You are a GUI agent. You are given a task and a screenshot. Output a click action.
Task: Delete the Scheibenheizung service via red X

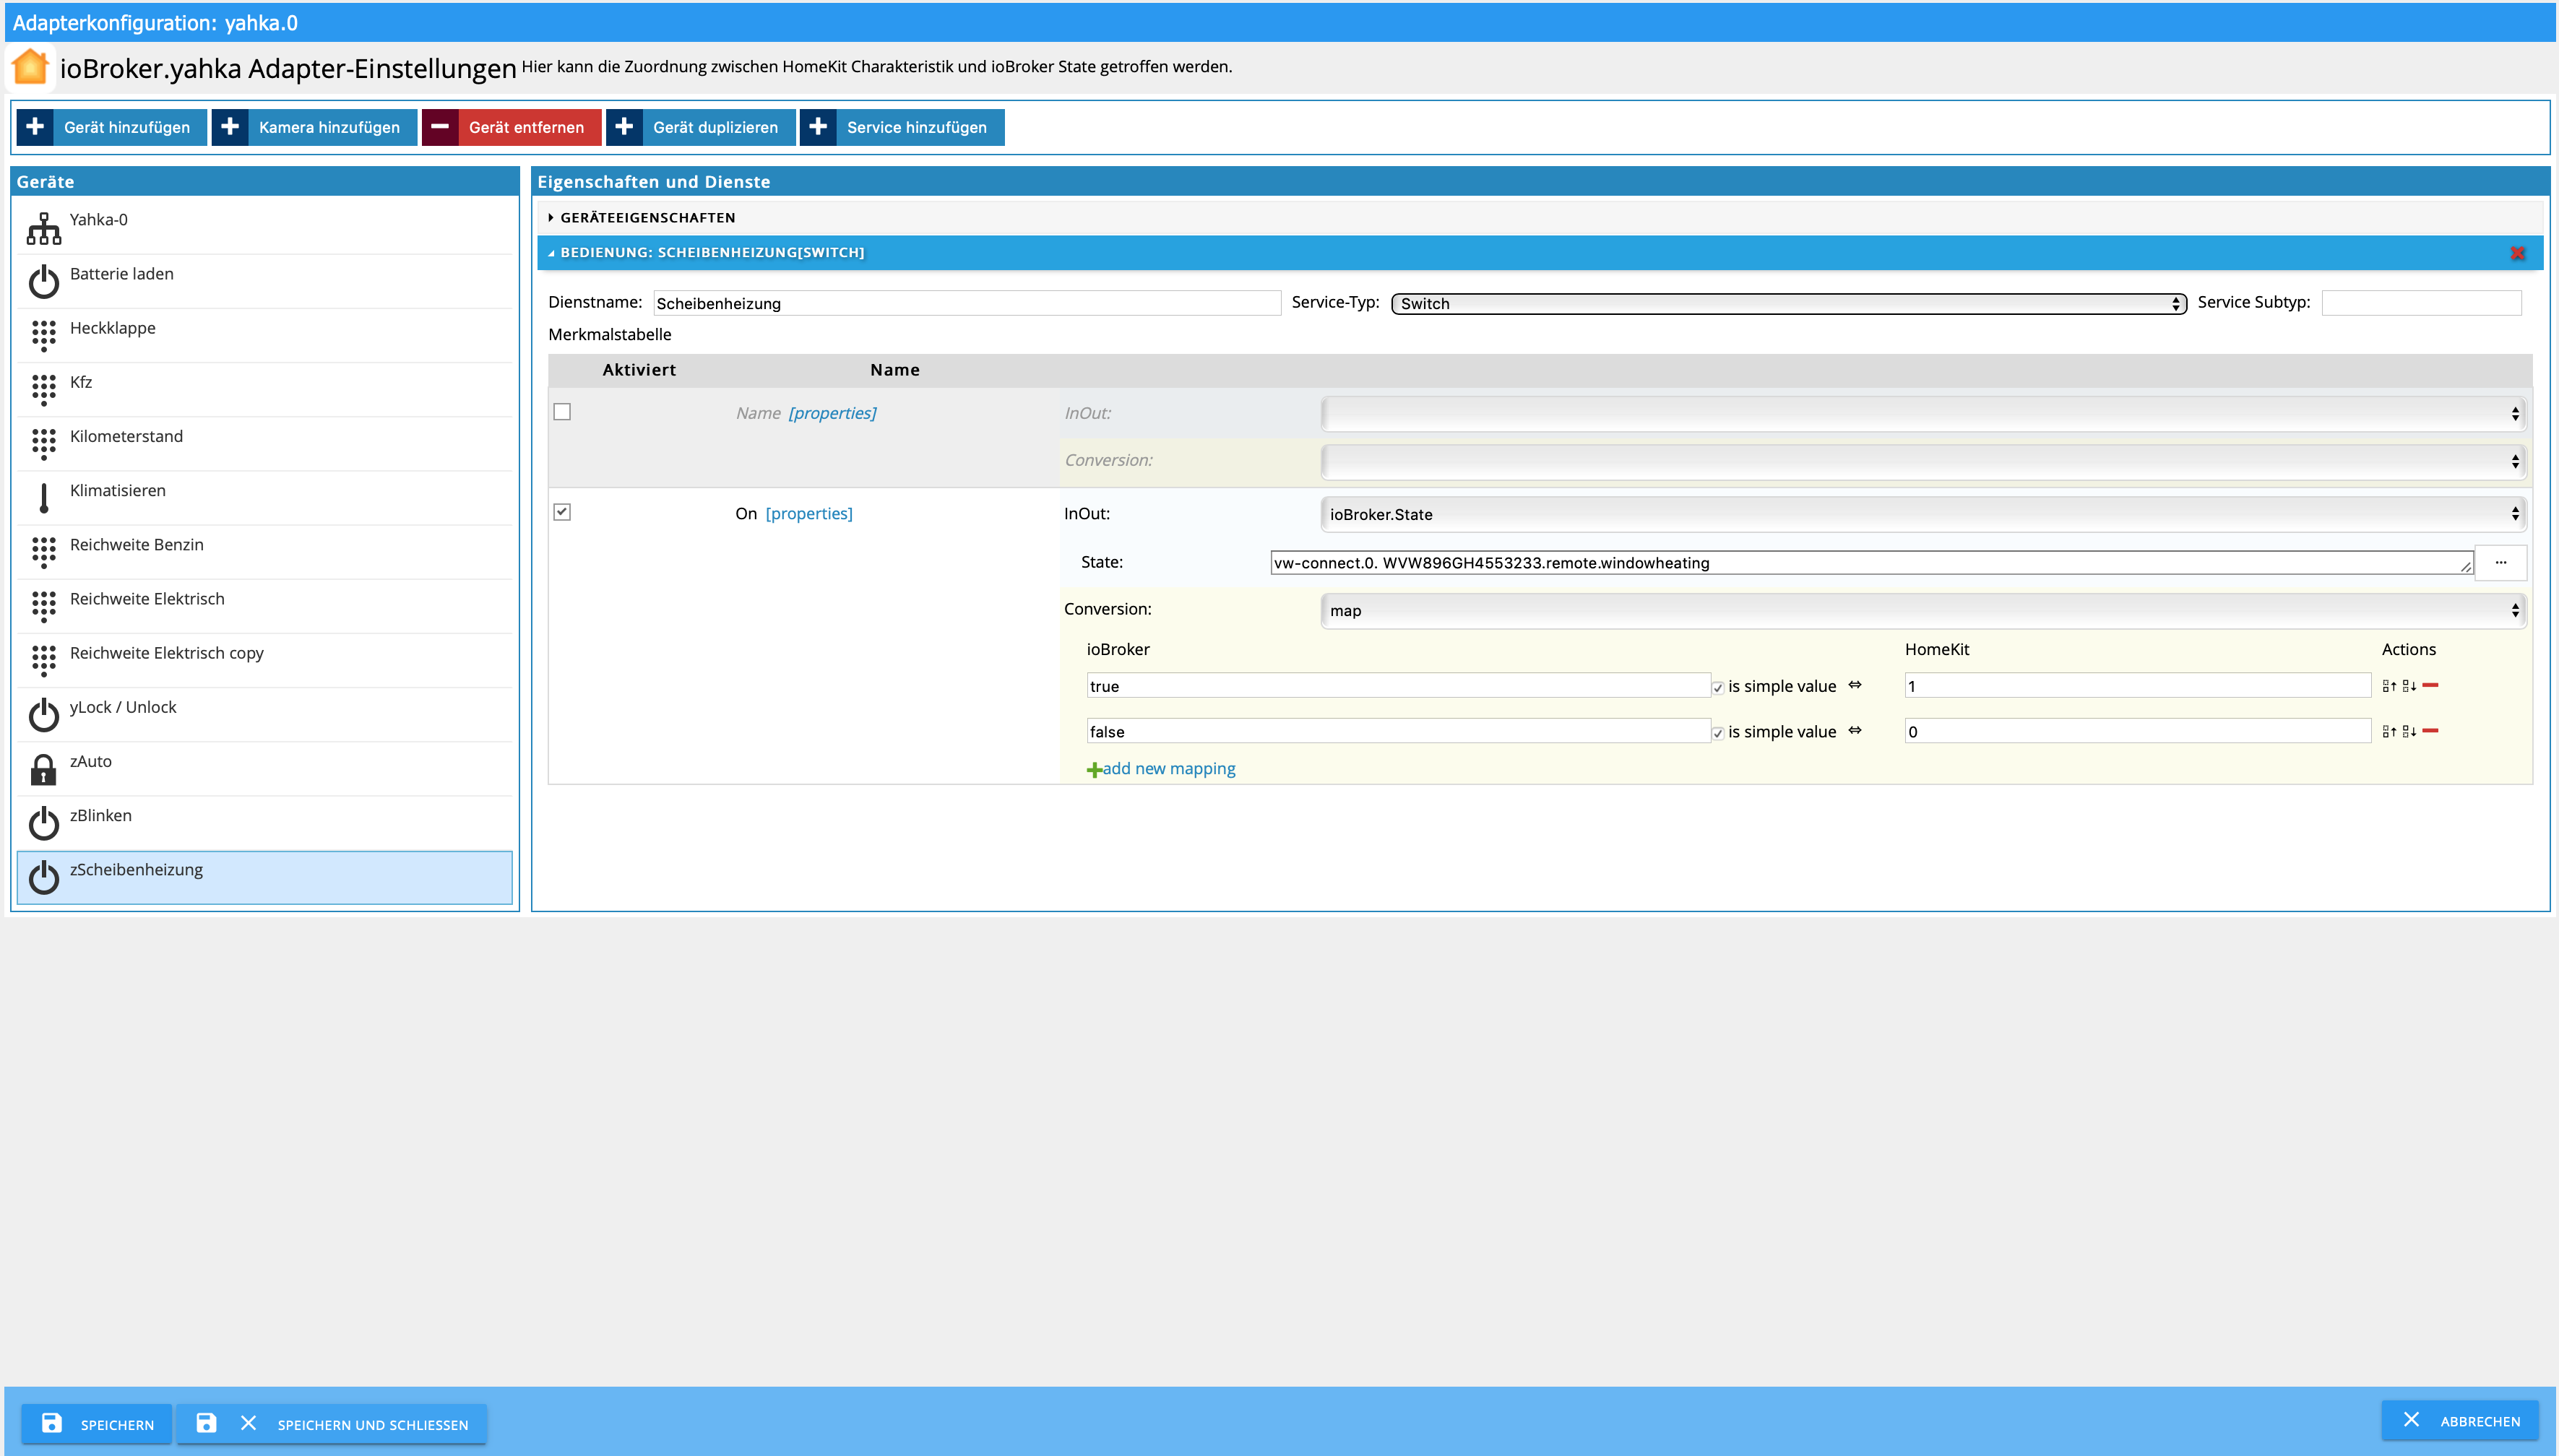pos(2517,253)
